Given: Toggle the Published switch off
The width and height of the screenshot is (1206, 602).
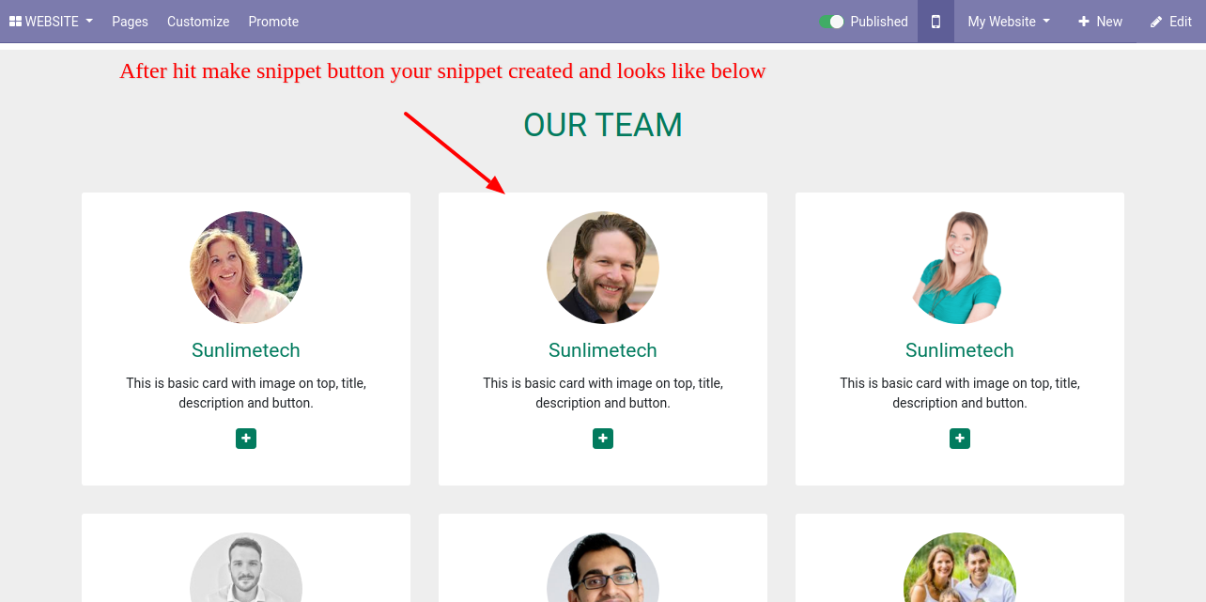Looking at the screenshot, I should pyautogui.click(x=831, y=22).
